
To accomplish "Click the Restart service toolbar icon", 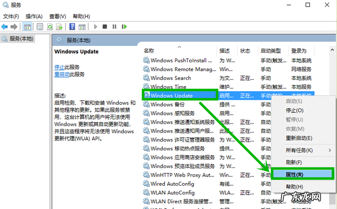I will 124,26.
